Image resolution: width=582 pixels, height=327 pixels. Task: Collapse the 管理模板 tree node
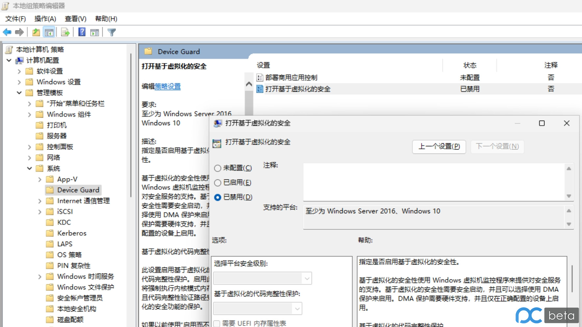point(19,93)
